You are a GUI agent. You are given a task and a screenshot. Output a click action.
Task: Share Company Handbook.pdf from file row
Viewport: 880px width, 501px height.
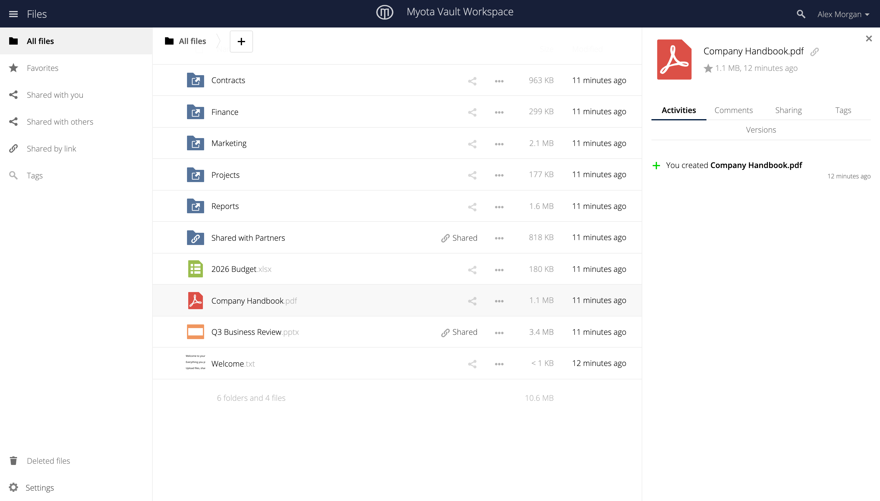[x=472, y=301]
